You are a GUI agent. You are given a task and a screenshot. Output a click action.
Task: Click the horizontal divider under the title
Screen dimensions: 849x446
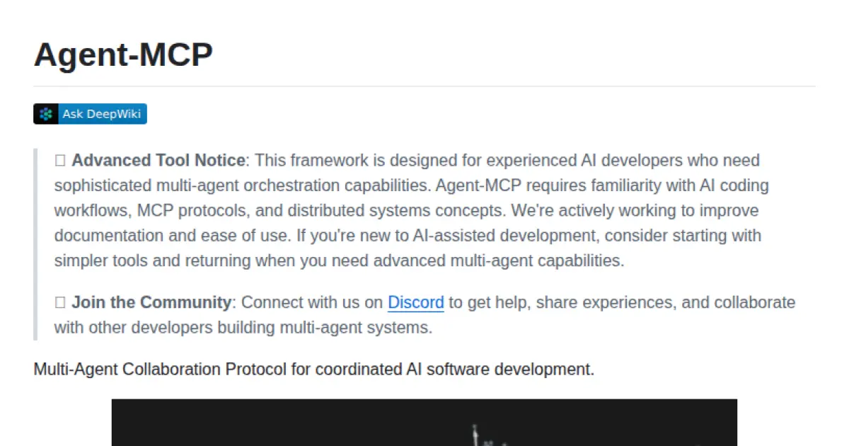(424, 86)
